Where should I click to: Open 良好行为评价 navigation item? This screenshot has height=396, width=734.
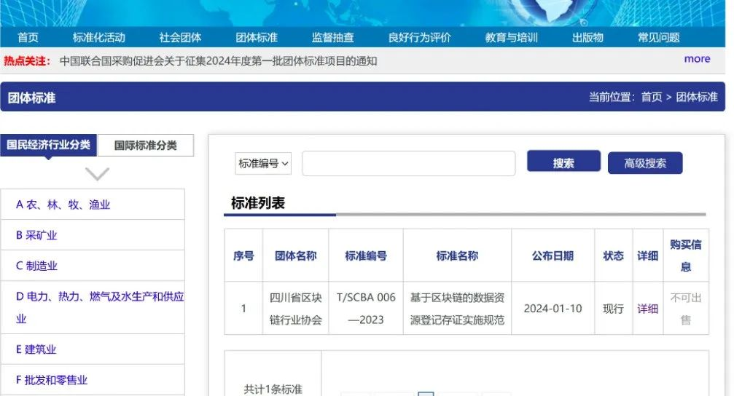click(x=420, y=38)
